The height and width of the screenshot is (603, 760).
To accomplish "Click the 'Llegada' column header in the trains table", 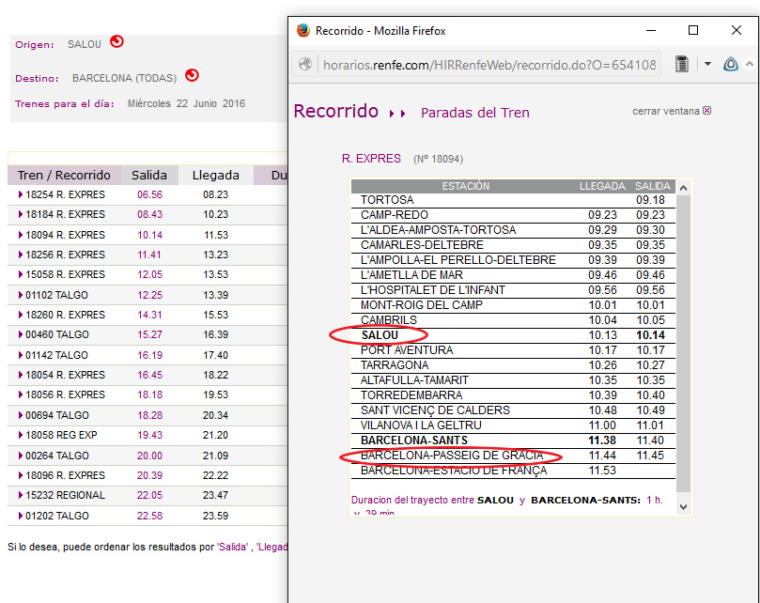I will 216,175.
